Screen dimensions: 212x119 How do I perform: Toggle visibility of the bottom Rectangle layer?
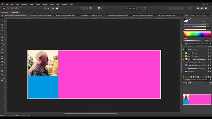coord(211,71)
